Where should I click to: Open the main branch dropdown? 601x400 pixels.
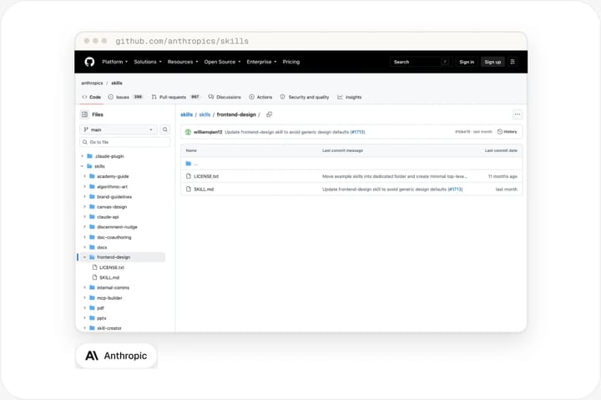(119, 129)
